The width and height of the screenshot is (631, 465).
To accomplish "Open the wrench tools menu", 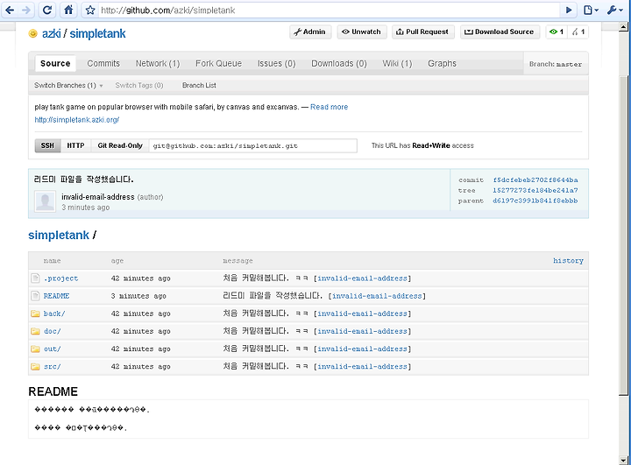I will (x=614, y=10).
